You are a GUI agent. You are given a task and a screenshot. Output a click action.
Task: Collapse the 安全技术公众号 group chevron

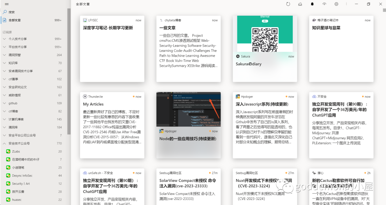pyautogui.click(x=4, y=143)
